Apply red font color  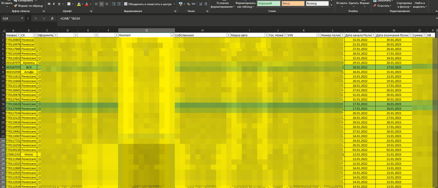tap(87, 4)
